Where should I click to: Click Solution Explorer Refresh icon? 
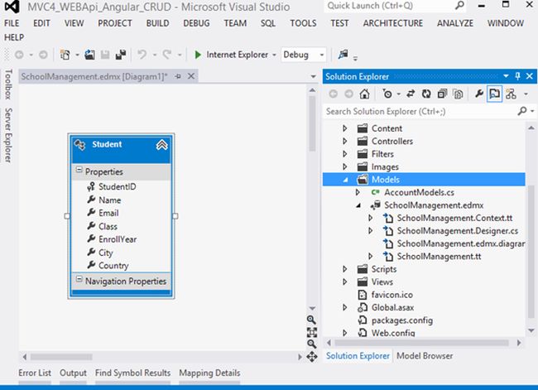426,94
